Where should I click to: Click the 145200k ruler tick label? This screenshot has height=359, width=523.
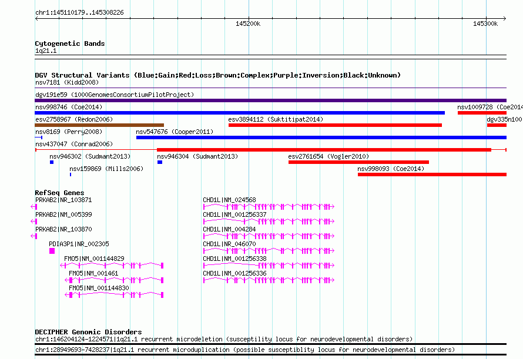[248, 24]
